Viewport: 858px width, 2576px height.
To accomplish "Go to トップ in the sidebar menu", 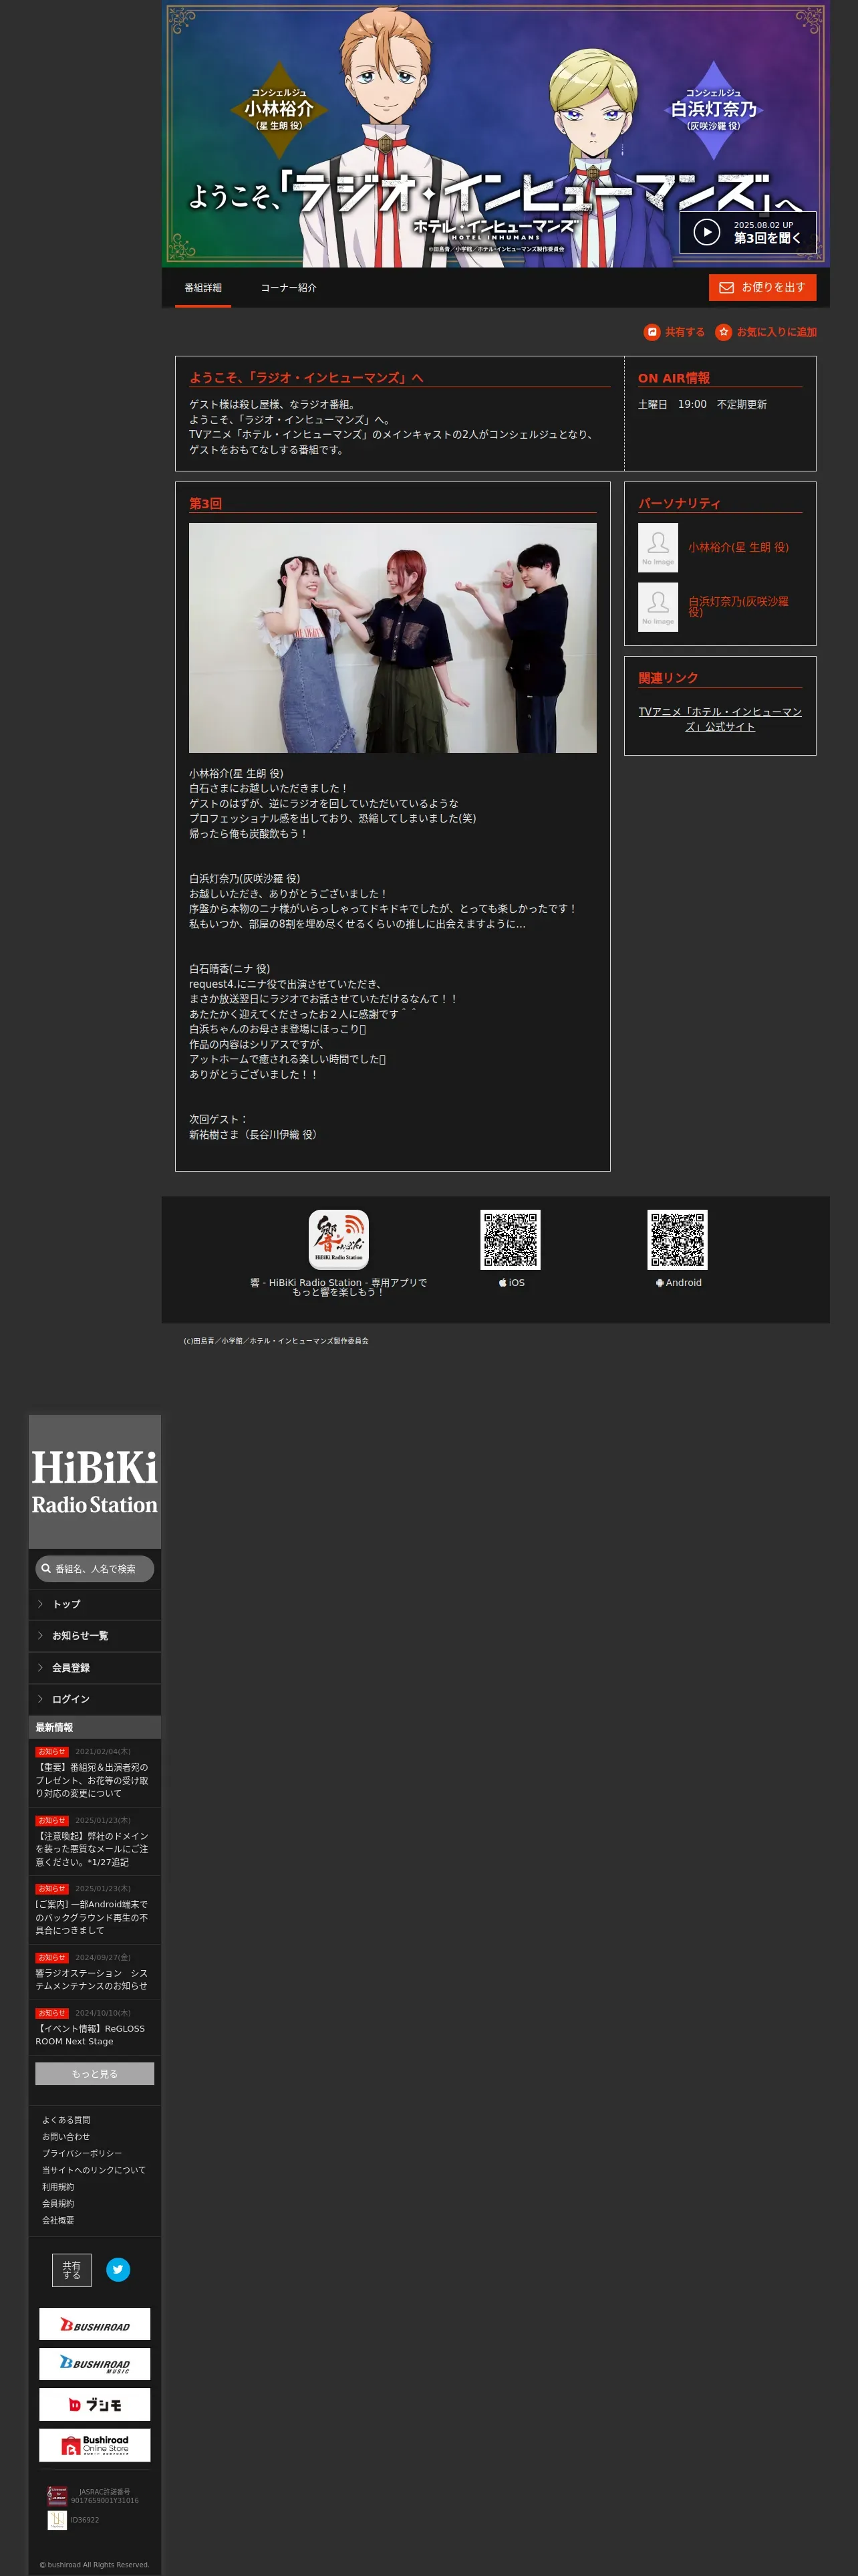I will tap(95, 1604).
